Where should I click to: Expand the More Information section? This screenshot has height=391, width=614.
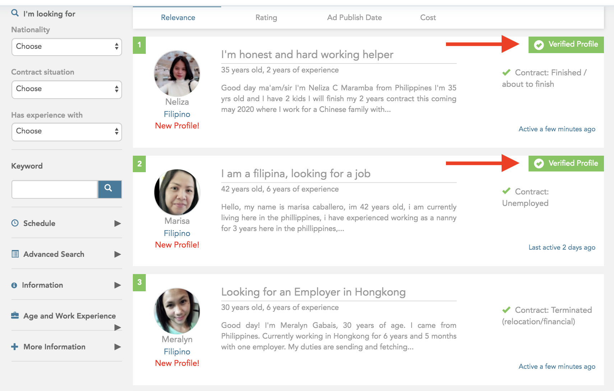click(117, 347)
